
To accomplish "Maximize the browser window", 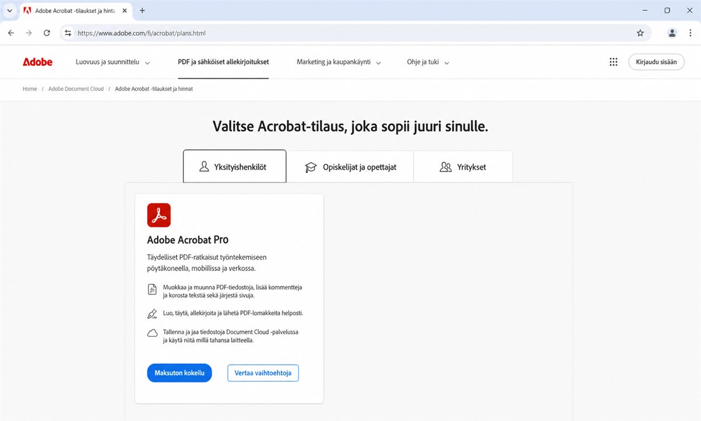I will coord(667,11).
